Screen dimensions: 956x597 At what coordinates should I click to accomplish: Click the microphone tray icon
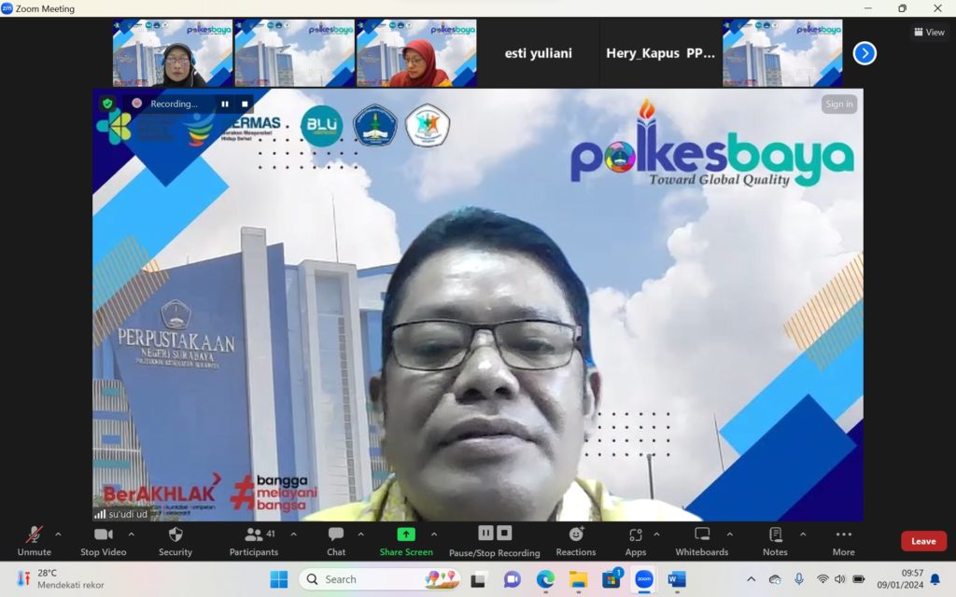point(799,579)
